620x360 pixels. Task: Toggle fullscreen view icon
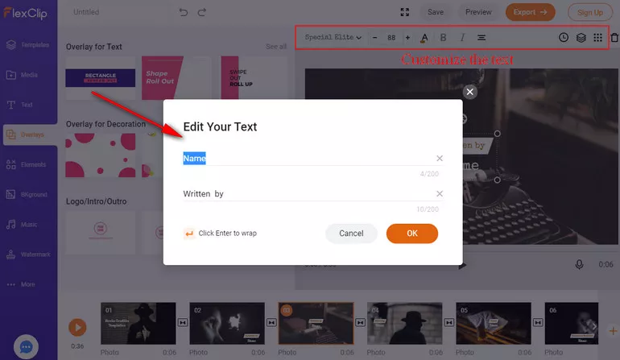tap(404, 12)
